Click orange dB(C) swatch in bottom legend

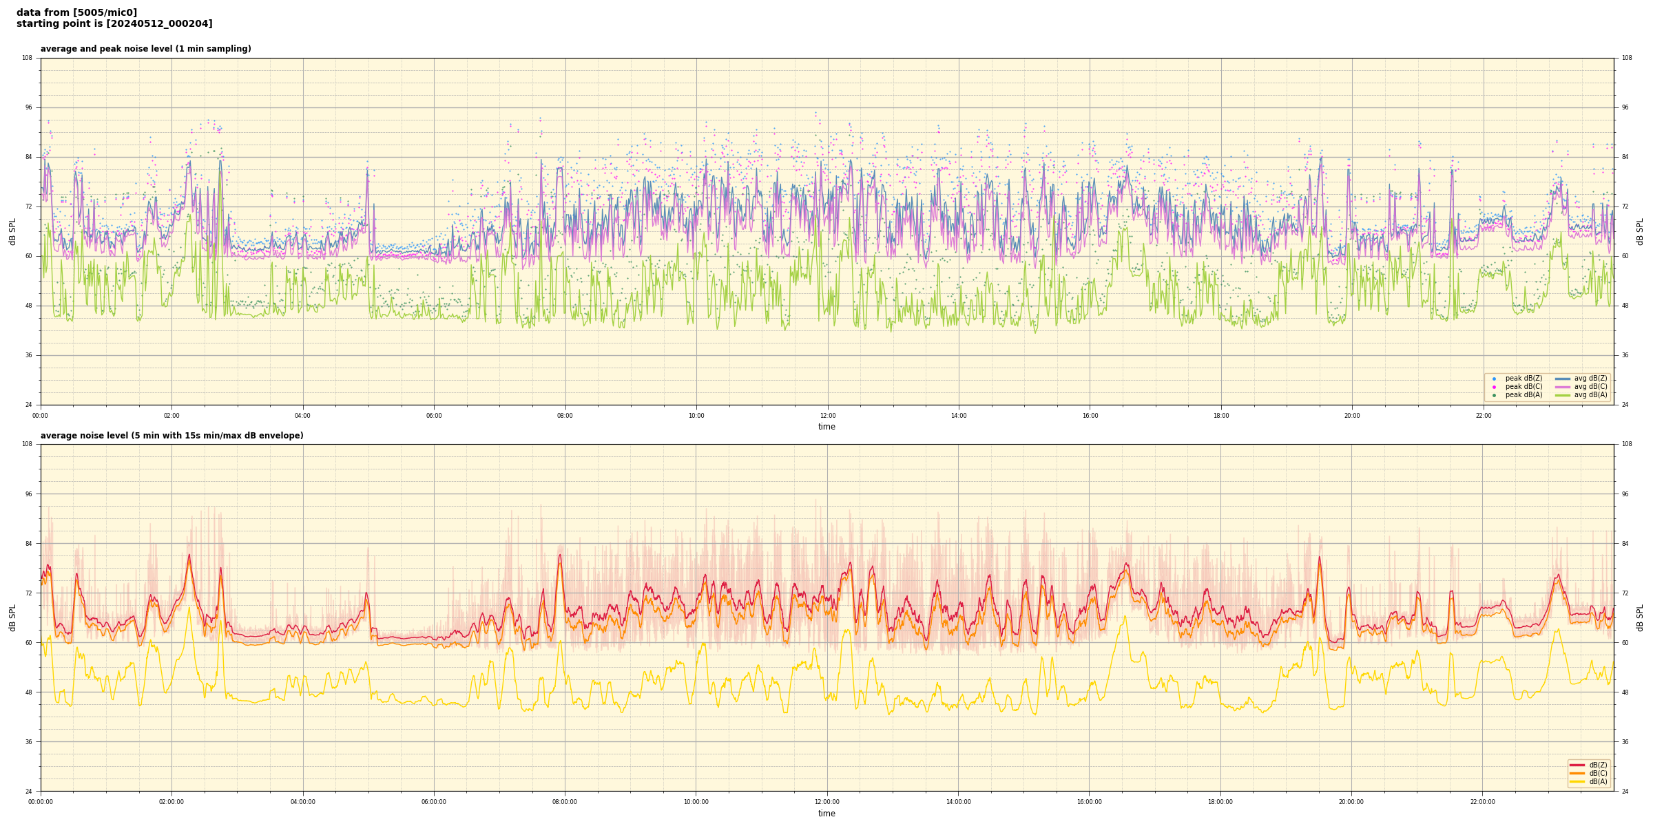click(x=1577, y=773)
